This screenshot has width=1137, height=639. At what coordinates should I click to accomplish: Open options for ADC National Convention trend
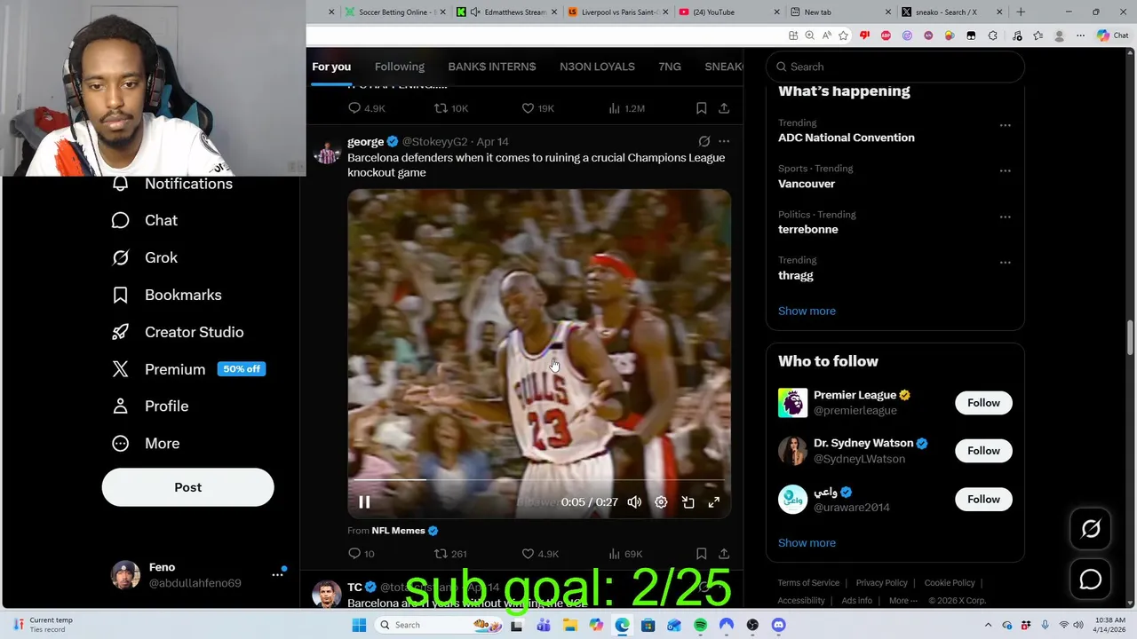tap(1005, 125)
